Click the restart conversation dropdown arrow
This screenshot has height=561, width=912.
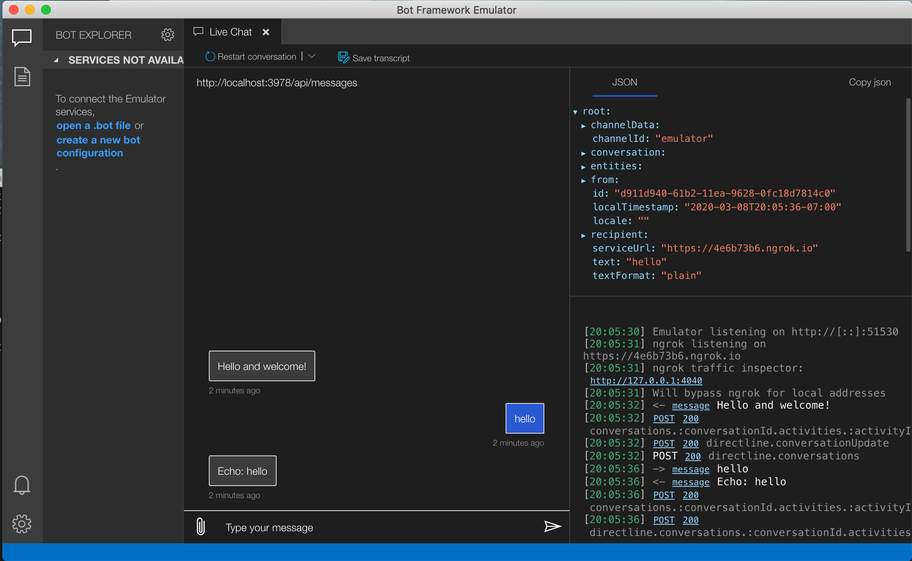click(312, 58)
